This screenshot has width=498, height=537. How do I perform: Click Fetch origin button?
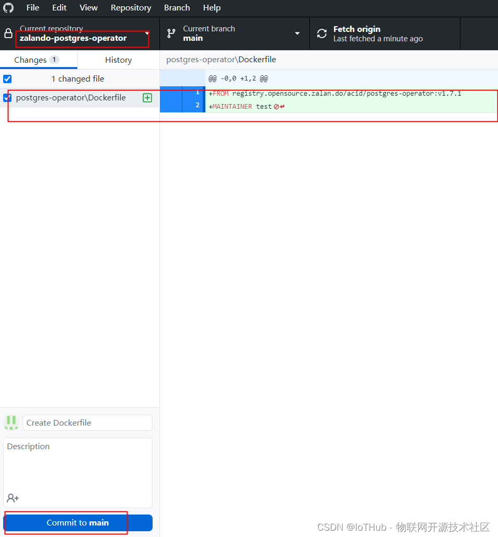(x=385, y=33)
